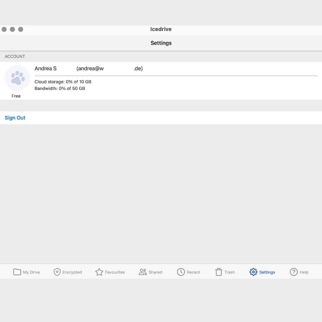The width and height of the screenshot is (322, 322).
Task: Select the Favourites star icon
Action: (99, 272)
